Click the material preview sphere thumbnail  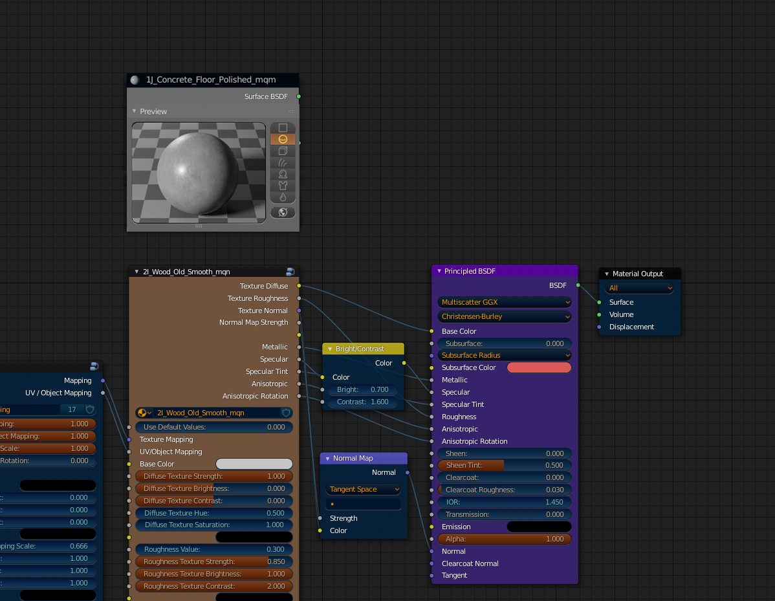pyautogui.click(x=199, y=173)
